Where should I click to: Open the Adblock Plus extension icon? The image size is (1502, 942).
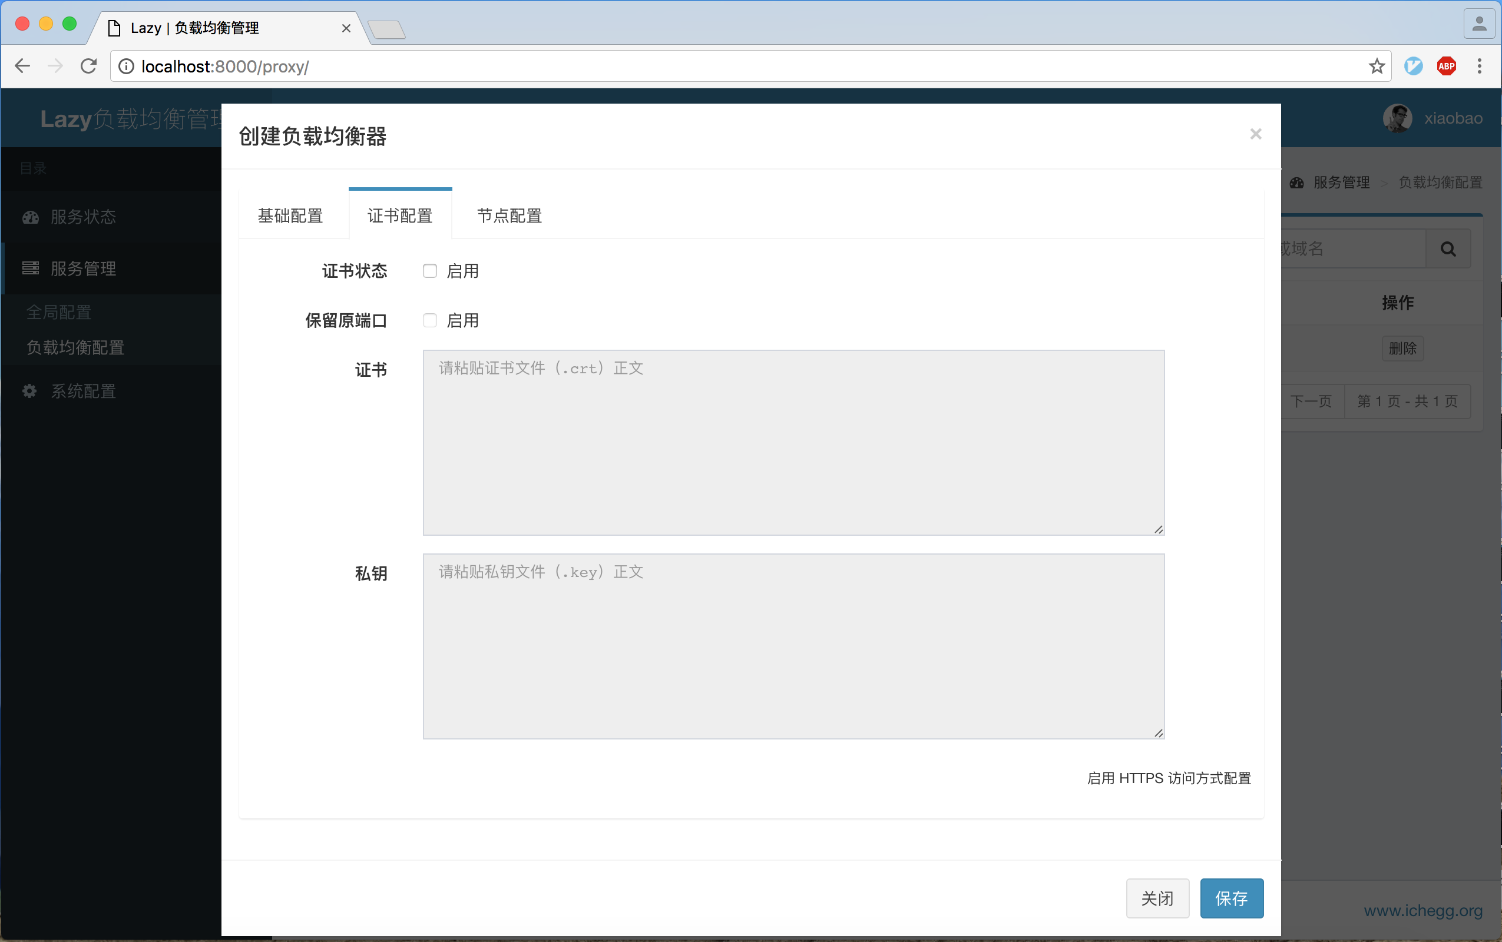1446,66
